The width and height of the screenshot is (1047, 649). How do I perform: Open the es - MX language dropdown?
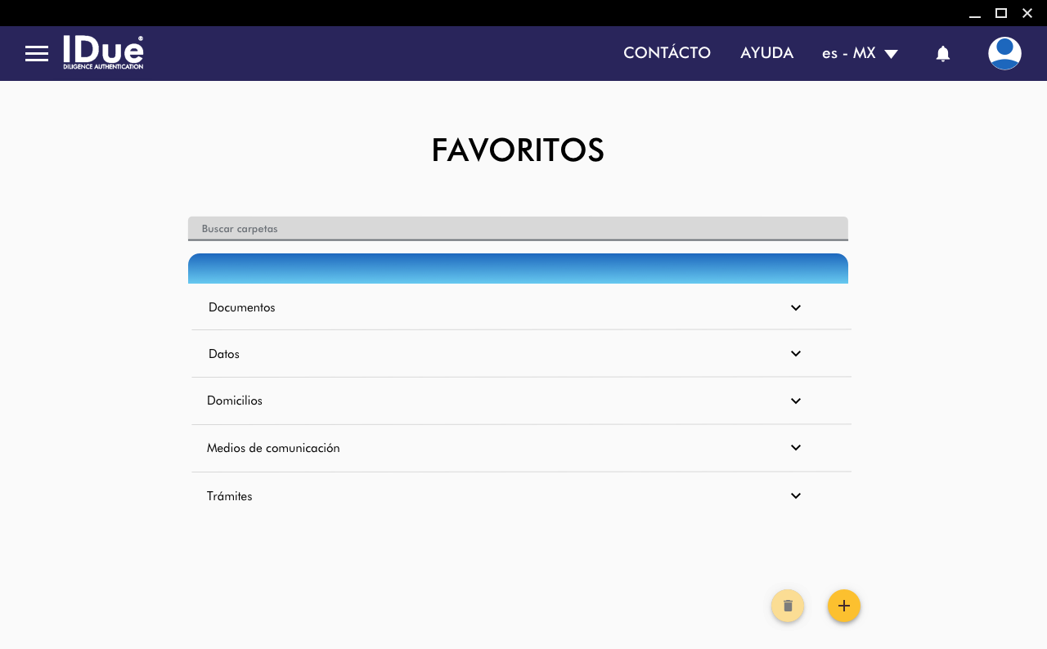coord(860,54)
